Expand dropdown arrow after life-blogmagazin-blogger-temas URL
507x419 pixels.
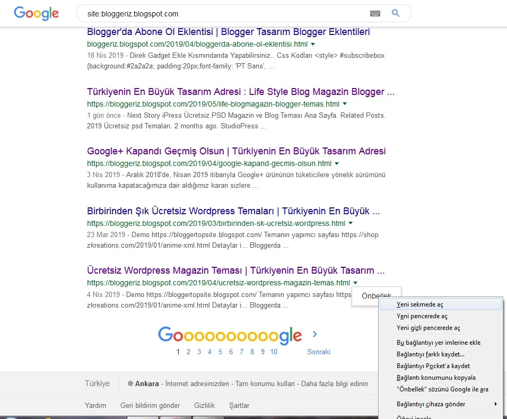tap(344, 104)
